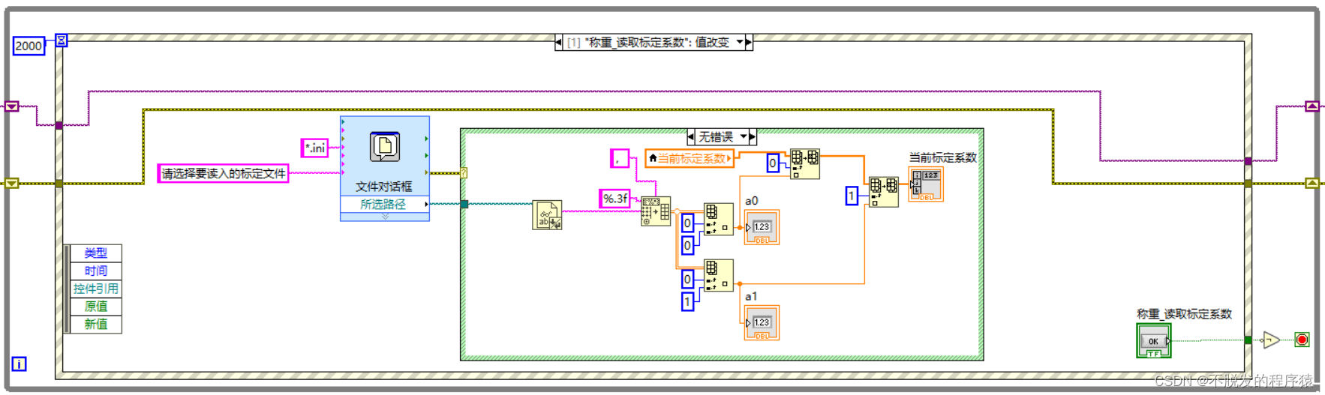
Task: Click the 0 constant next to 当前标定系数 local variable
Action: [773, 163]
